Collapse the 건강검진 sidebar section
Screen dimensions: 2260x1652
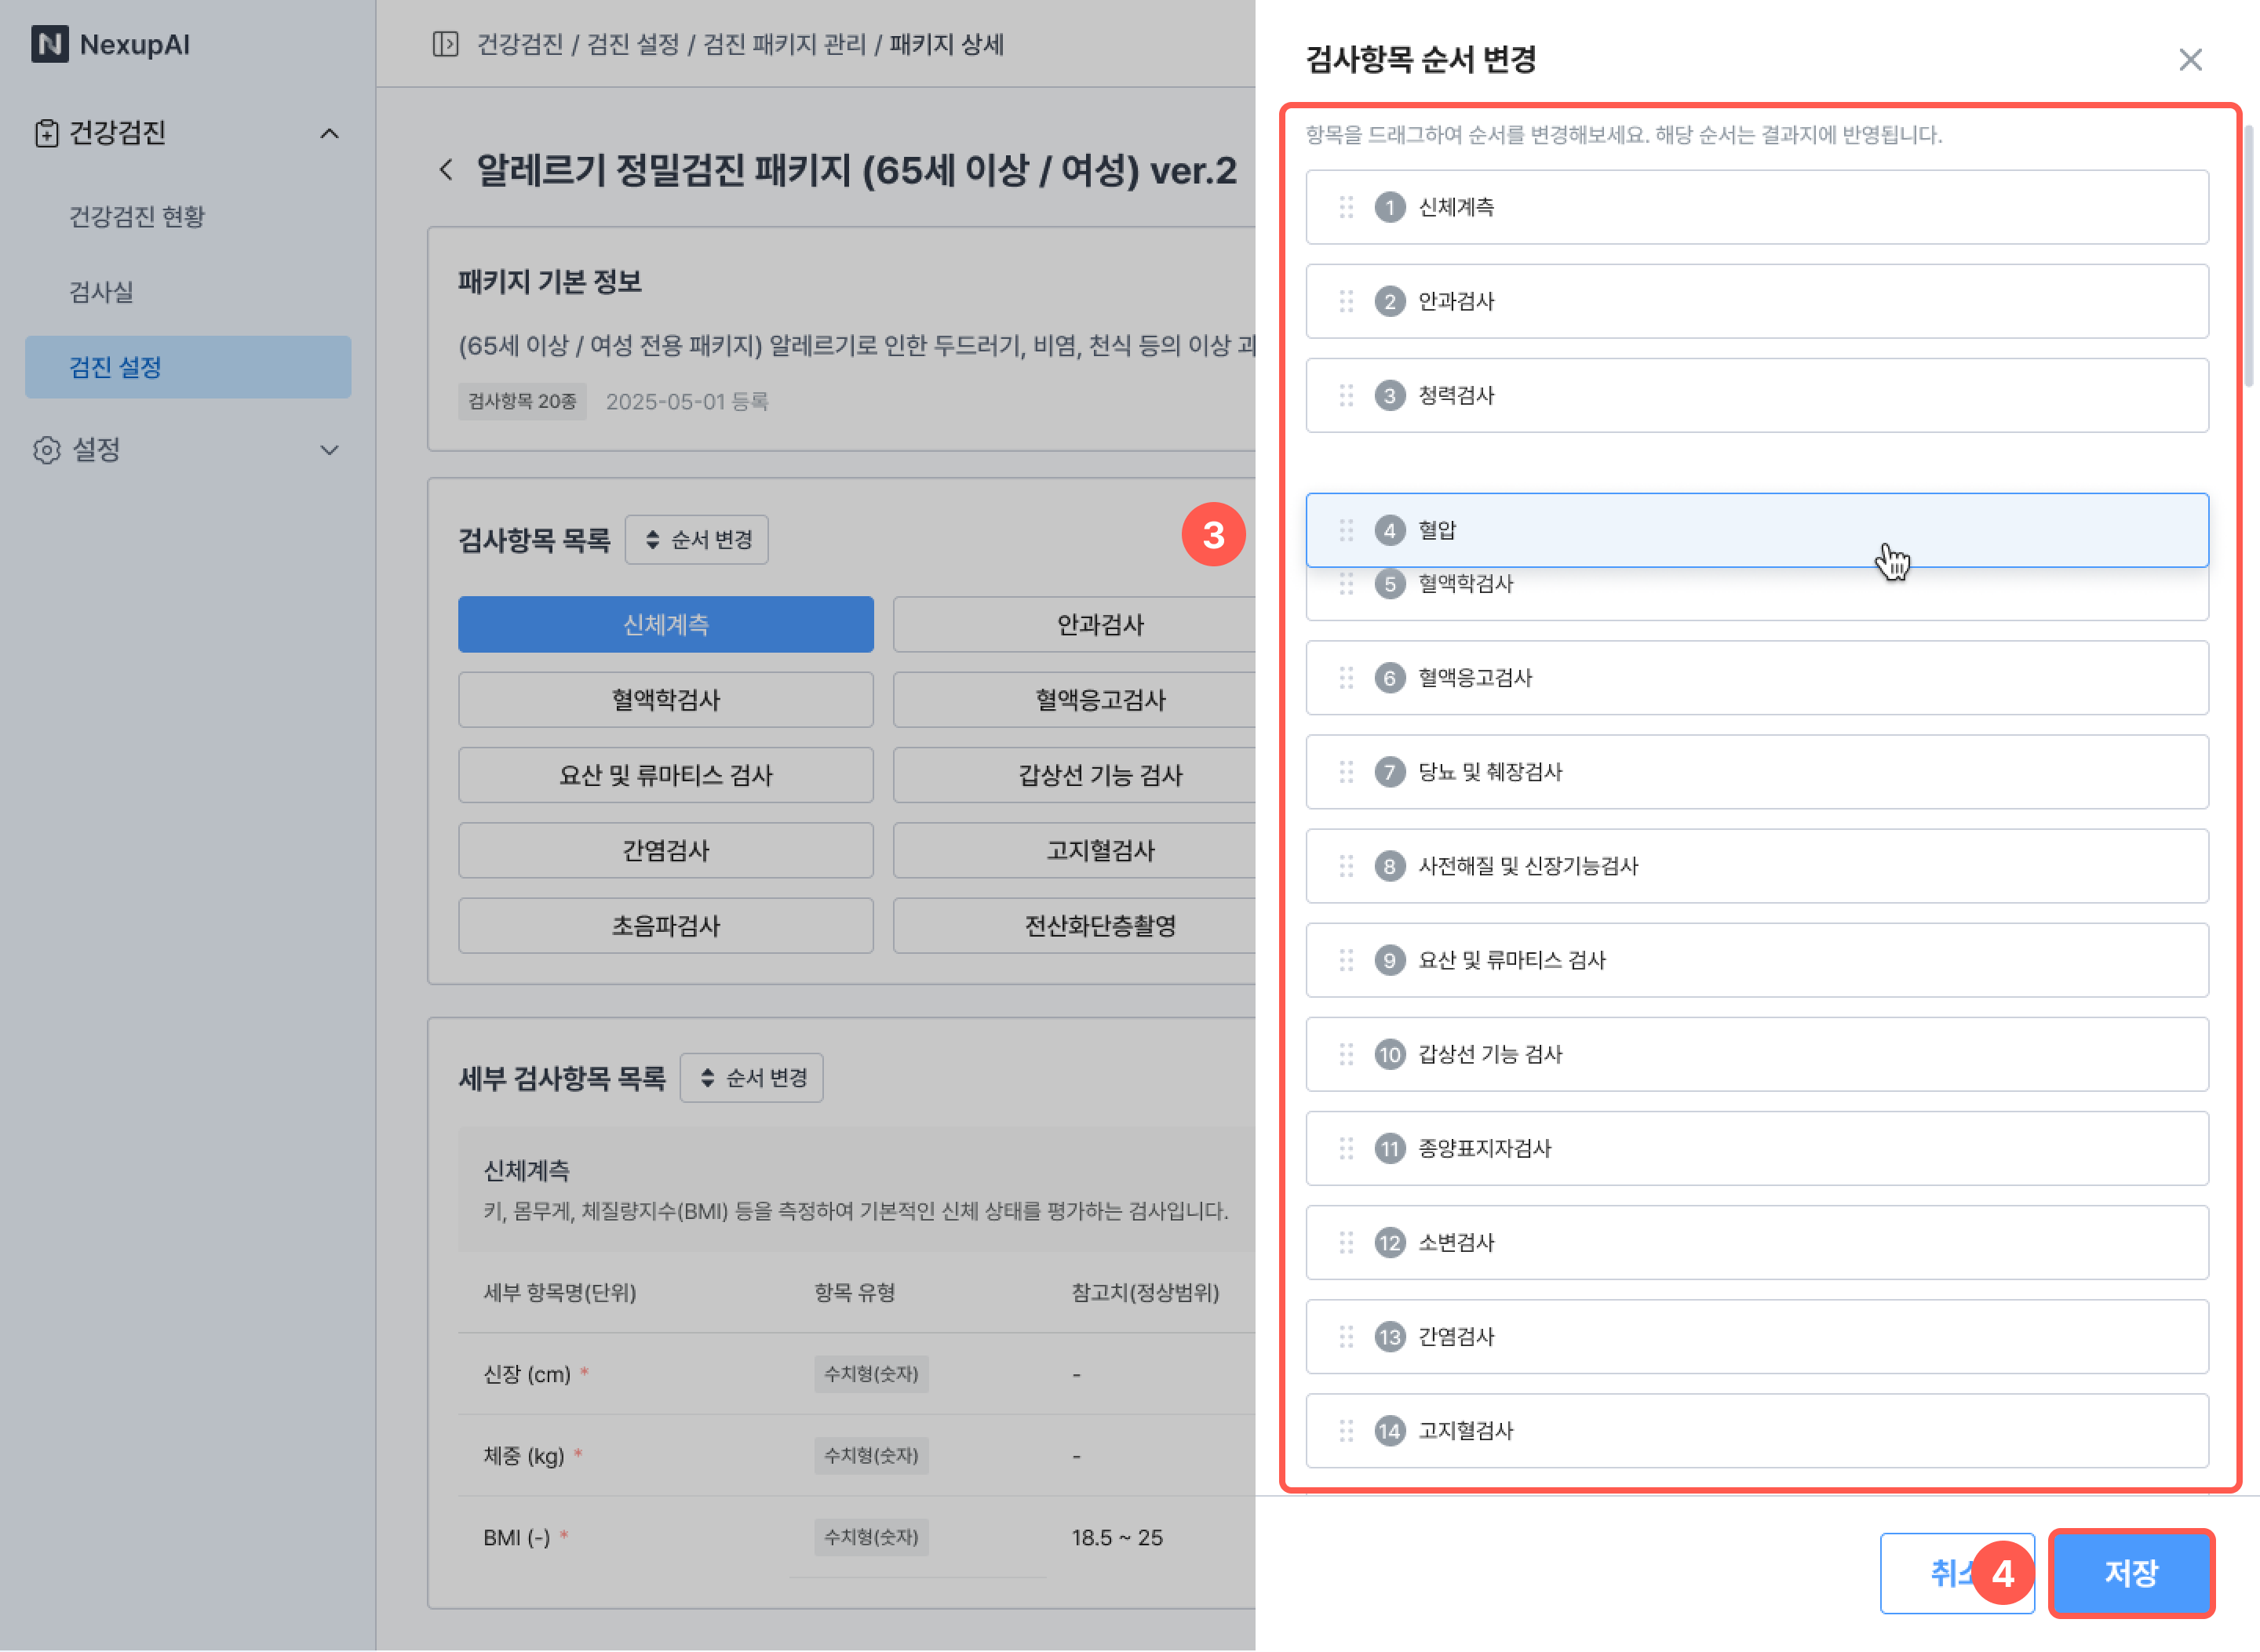pos(329,133)
